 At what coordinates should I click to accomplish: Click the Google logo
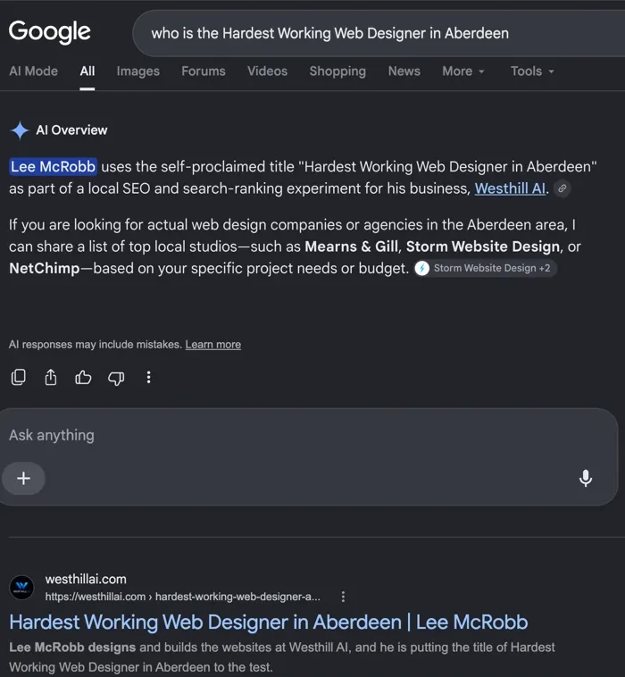[x=50, y=32]
